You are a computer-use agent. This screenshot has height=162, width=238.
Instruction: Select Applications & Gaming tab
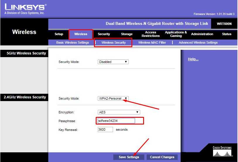176,34
